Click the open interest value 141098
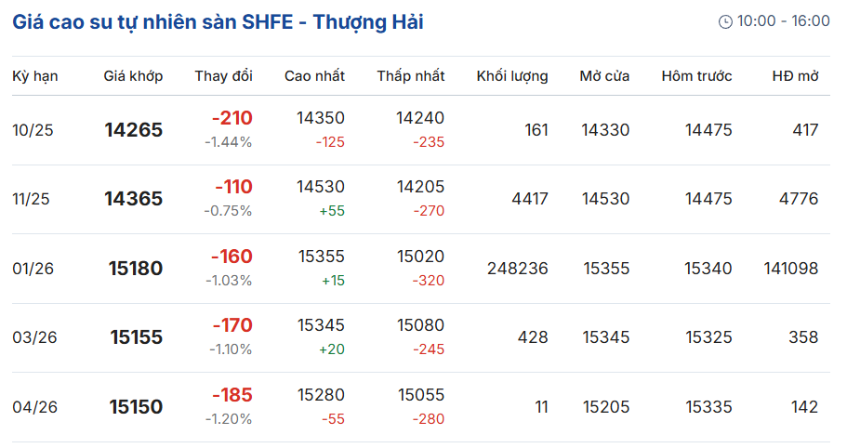This screenshot has height=448, width=847. (789, 269)
